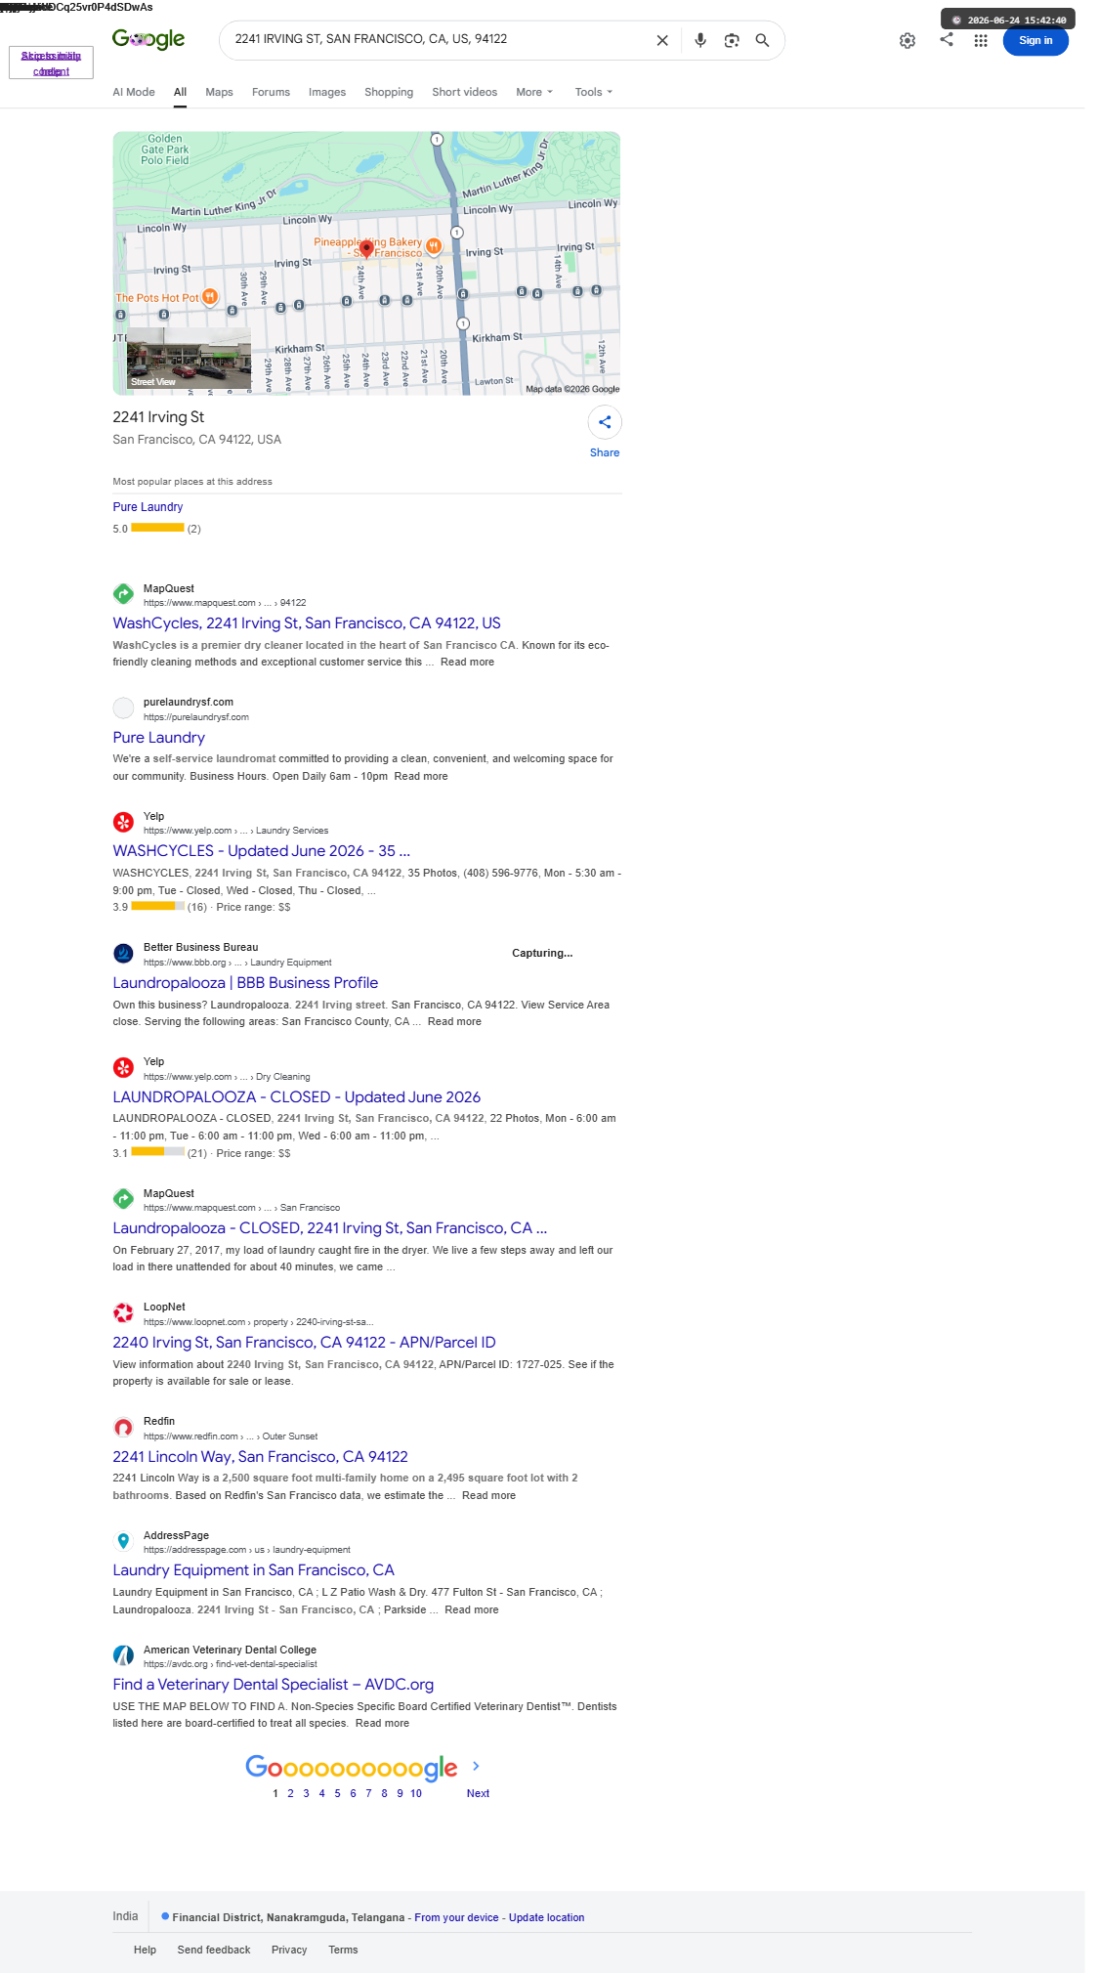Open Privacy link in footer

click(x=289, y=1950)
